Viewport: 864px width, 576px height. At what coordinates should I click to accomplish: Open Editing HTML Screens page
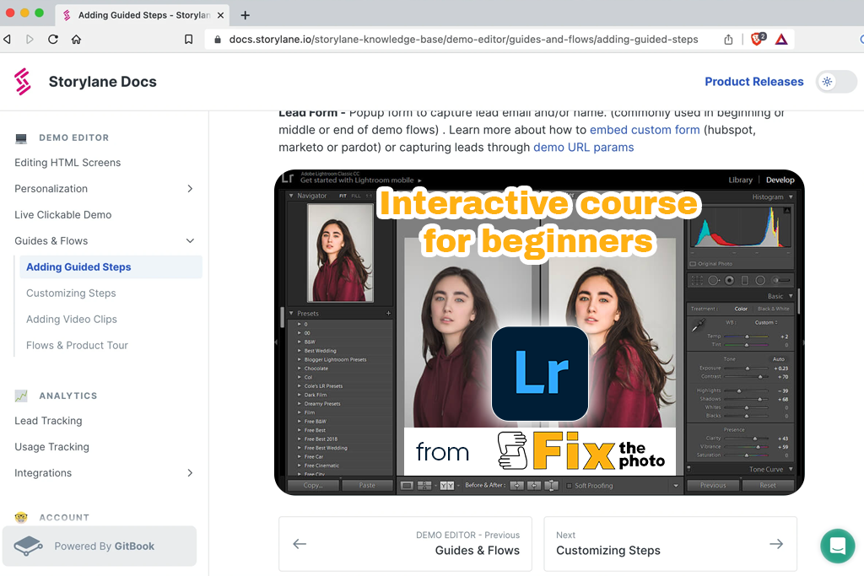click(67, 163)
